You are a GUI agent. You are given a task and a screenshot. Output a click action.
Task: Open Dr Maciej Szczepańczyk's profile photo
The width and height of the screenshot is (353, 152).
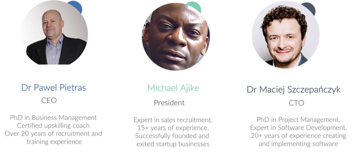pos(285,35)
